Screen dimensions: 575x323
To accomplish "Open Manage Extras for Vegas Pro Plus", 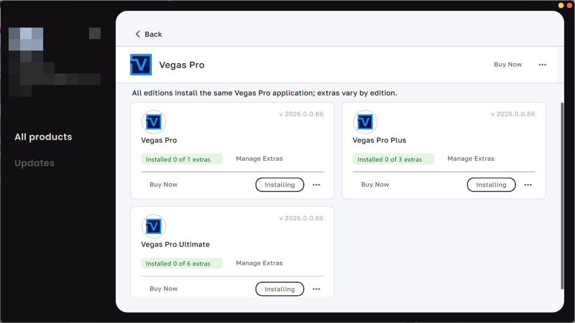I will click(x=471, y=159).
